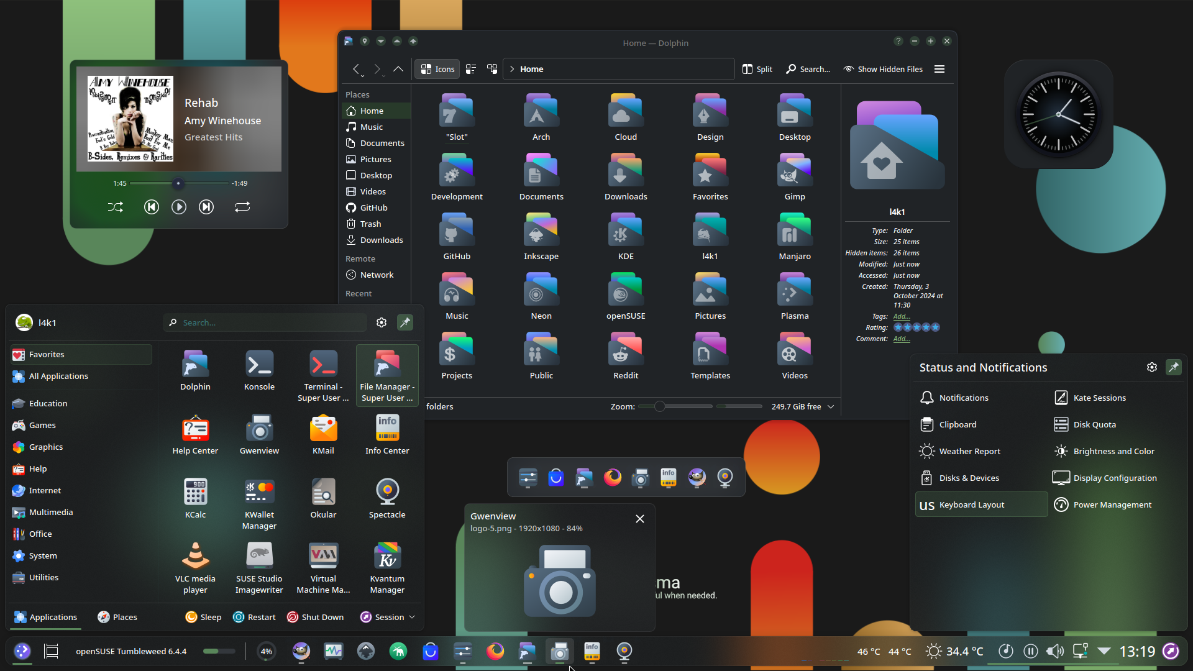Image resolution: width=1193 pixels, height=671 pixels.
Task: Open launcher configuration settings icon
Action: tap(382, 322)
